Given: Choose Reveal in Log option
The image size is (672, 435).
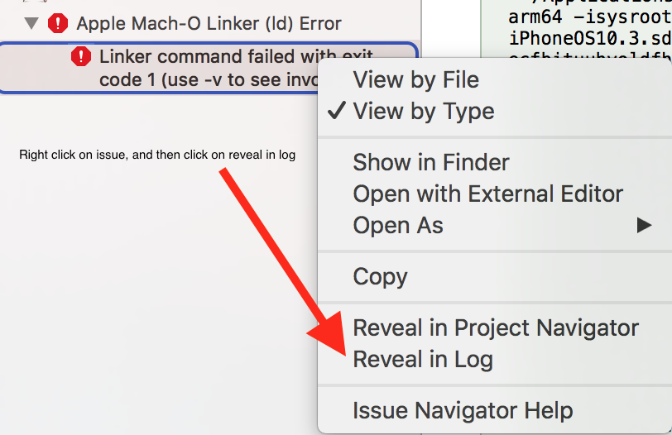Looking at the screenshot, I should point(422,359).
